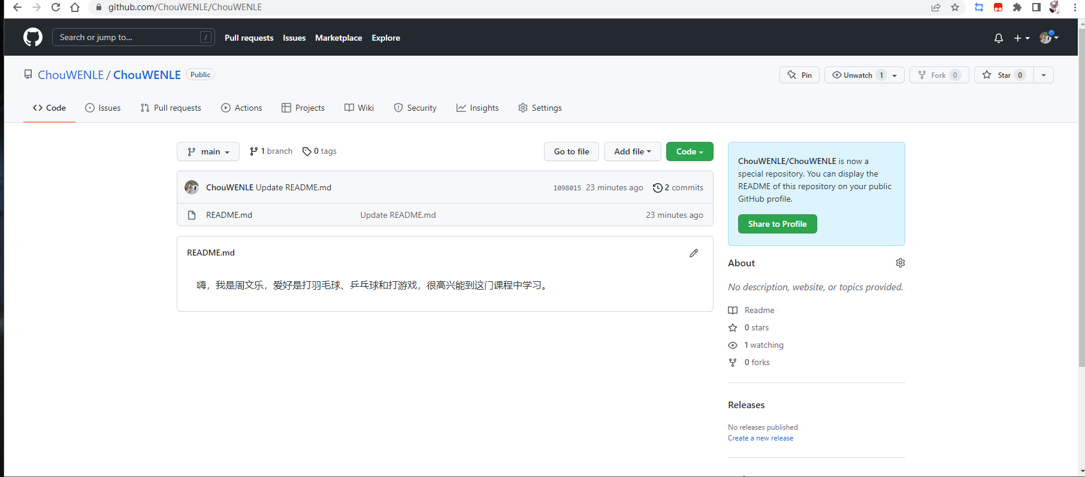Focus the Search or jump to field
Image resolution: width=1085 pixels, height=477 pixels.
(133, 37)
